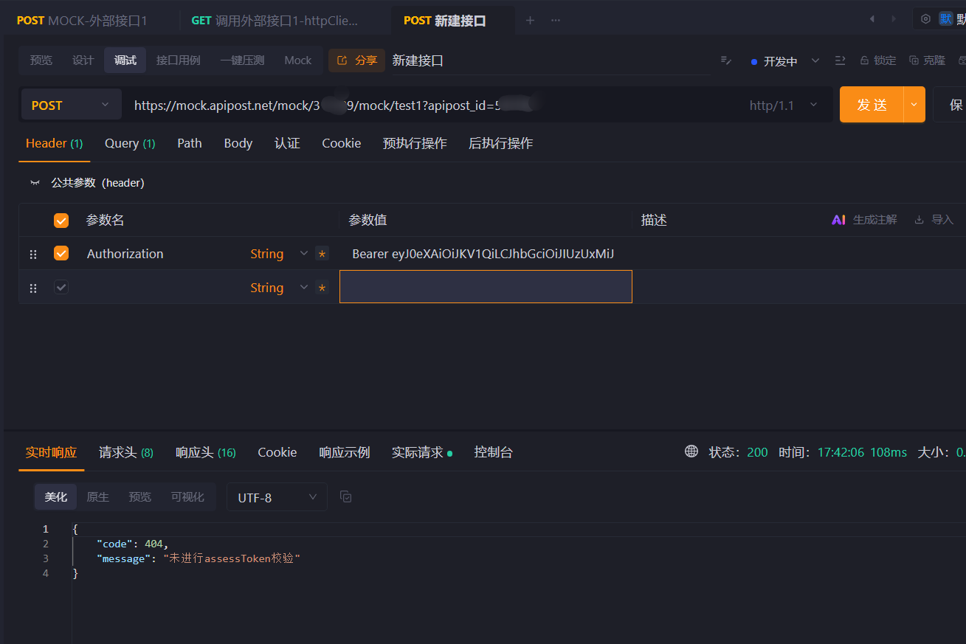Open the 认证 tab

pyautogui.click(x=287, y=144)
